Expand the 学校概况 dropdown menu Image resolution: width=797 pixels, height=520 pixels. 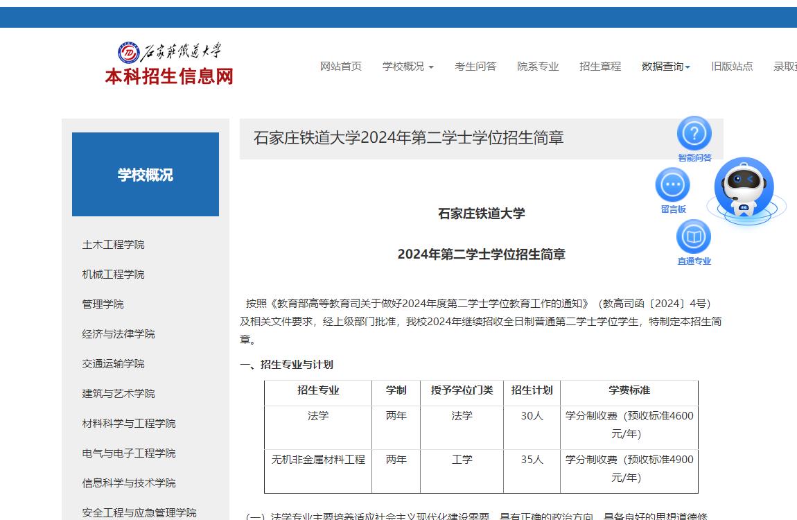(x=408, y=67)
